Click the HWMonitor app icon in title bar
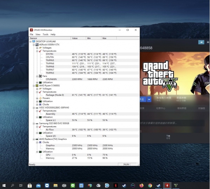210x189 pixels. 31,30
